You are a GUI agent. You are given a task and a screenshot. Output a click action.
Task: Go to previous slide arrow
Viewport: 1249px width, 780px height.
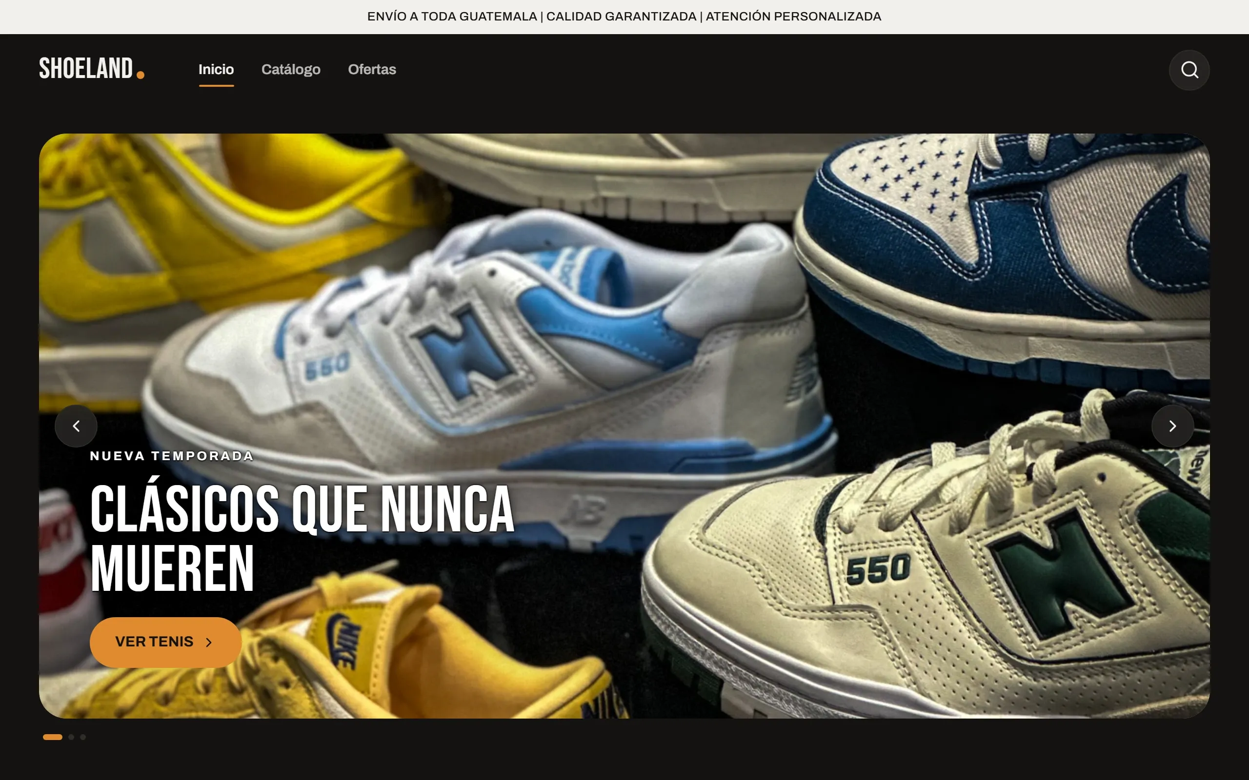coord(76,426)
